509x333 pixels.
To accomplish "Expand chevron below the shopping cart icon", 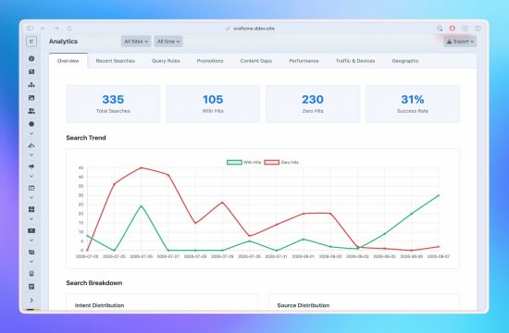I will click(x=31, y=262).
